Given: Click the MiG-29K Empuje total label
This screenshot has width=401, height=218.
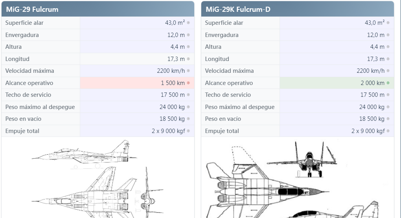Looking at the screenshot, I should tap(222, 131).
